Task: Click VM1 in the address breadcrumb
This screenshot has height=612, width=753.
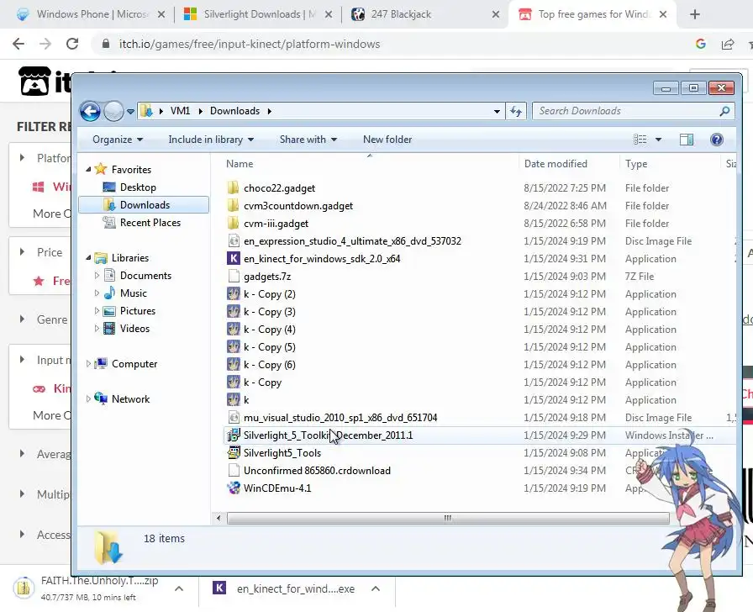Action: click(x=180, y=111)
